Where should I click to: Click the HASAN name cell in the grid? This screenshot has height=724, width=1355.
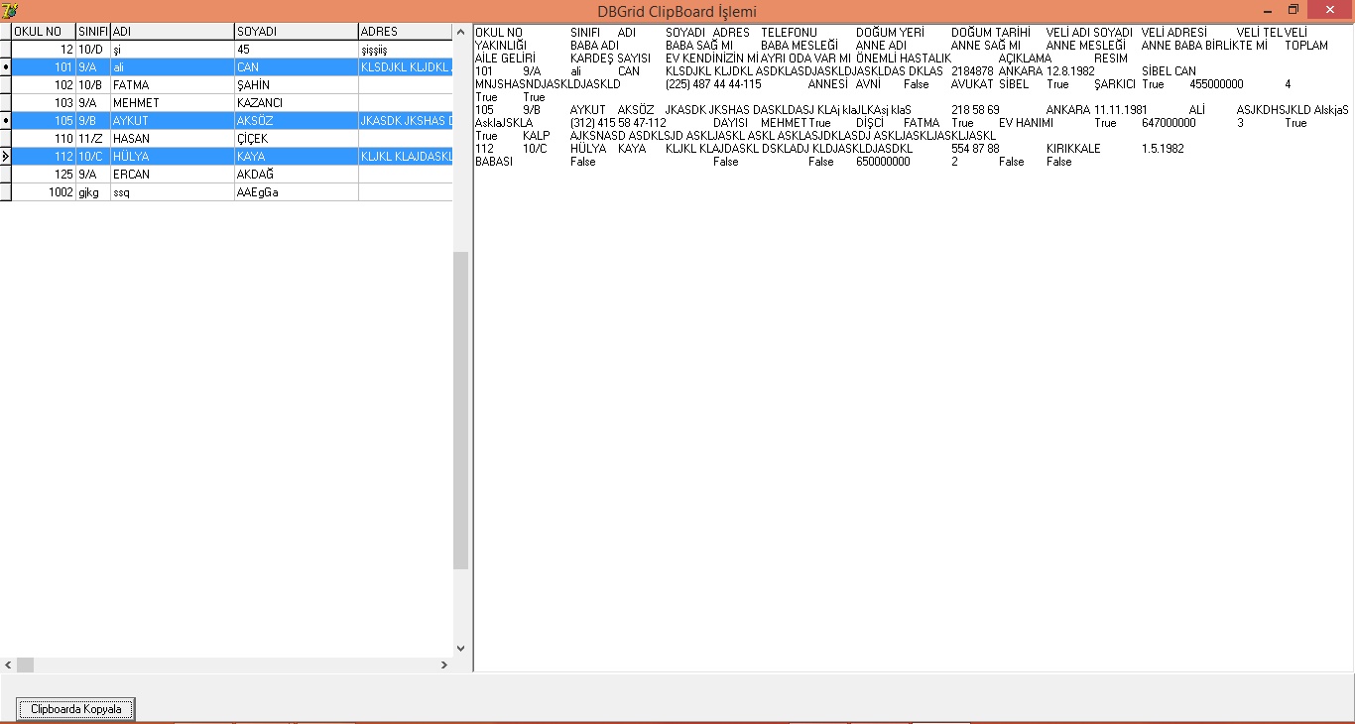click(173, 139)
